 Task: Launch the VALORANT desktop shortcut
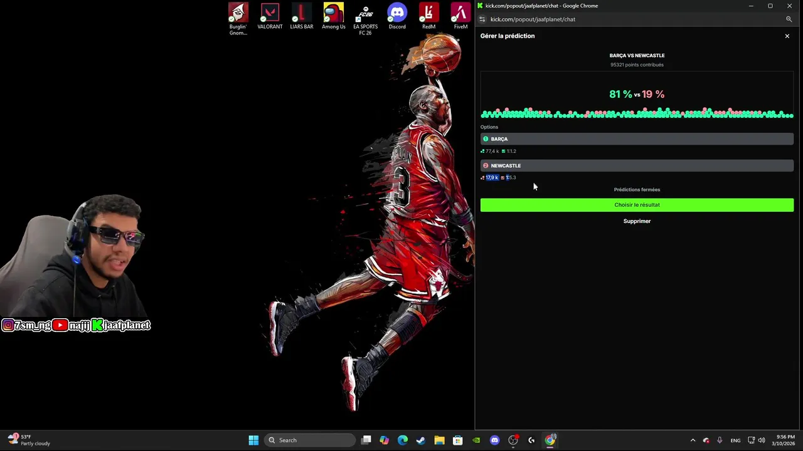click(x=270, y=16)
